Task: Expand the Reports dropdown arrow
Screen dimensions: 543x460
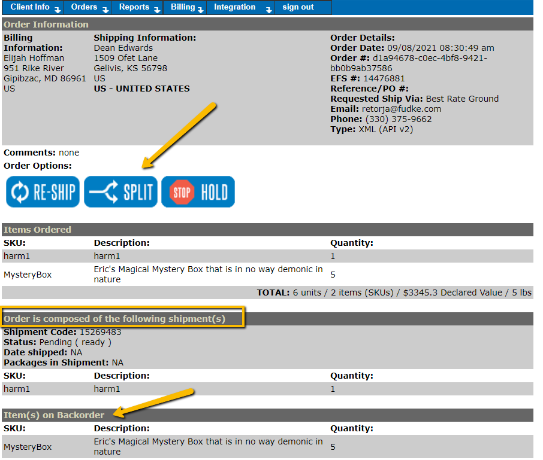Action: (x=157, y=10)
